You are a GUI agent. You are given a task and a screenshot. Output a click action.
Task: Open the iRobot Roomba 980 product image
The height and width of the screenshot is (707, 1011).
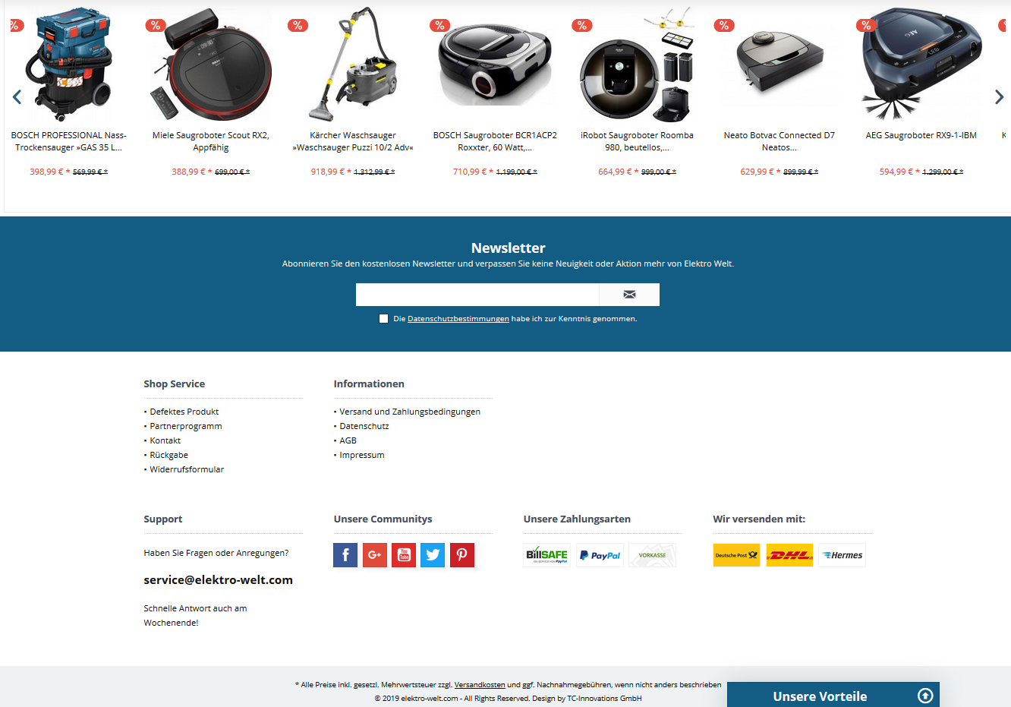click(636, 65)
